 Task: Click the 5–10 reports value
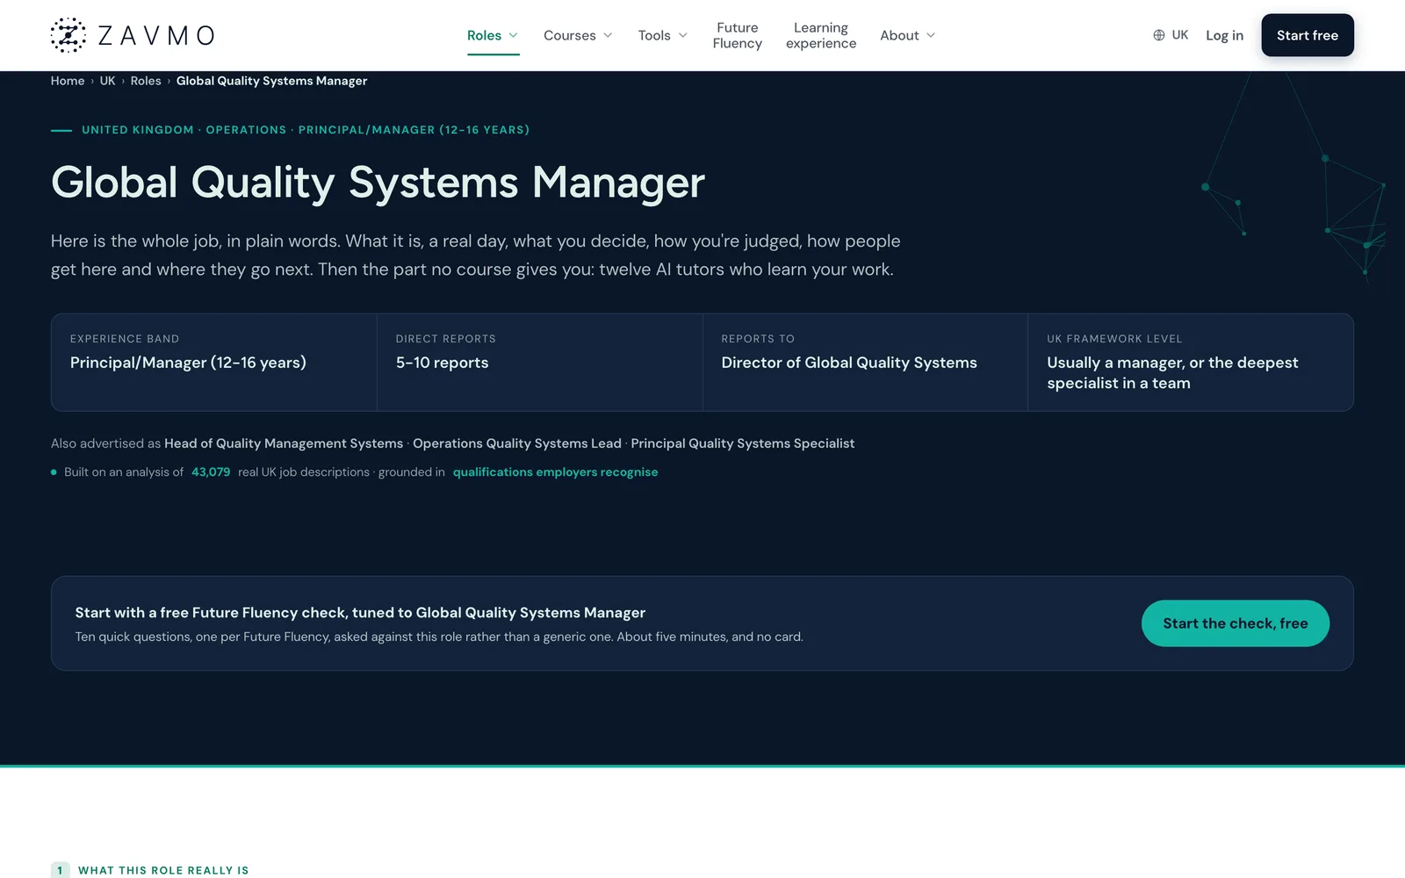point(442,363)
